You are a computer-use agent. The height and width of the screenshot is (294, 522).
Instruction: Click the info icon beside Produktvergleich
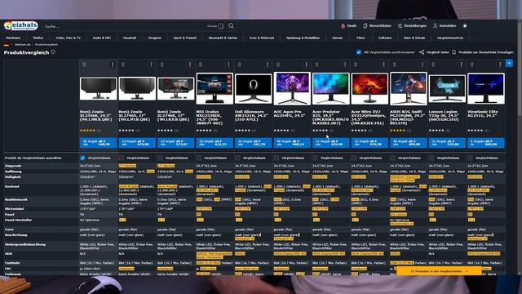53,52
